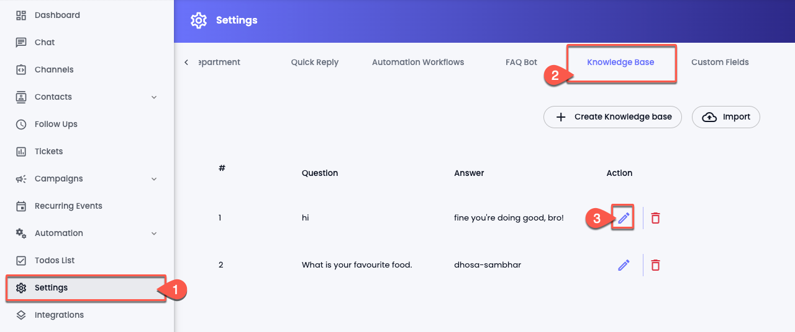
Task: Open Dashboard from the sidebar icon
Action: pos(21,15)
